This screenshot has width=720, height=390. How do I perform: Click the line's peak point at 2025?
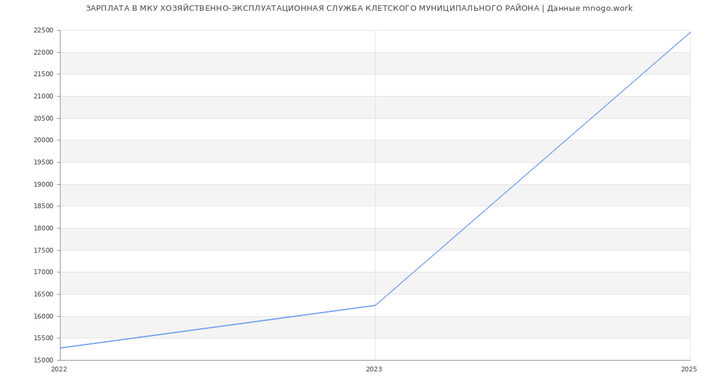690,32
